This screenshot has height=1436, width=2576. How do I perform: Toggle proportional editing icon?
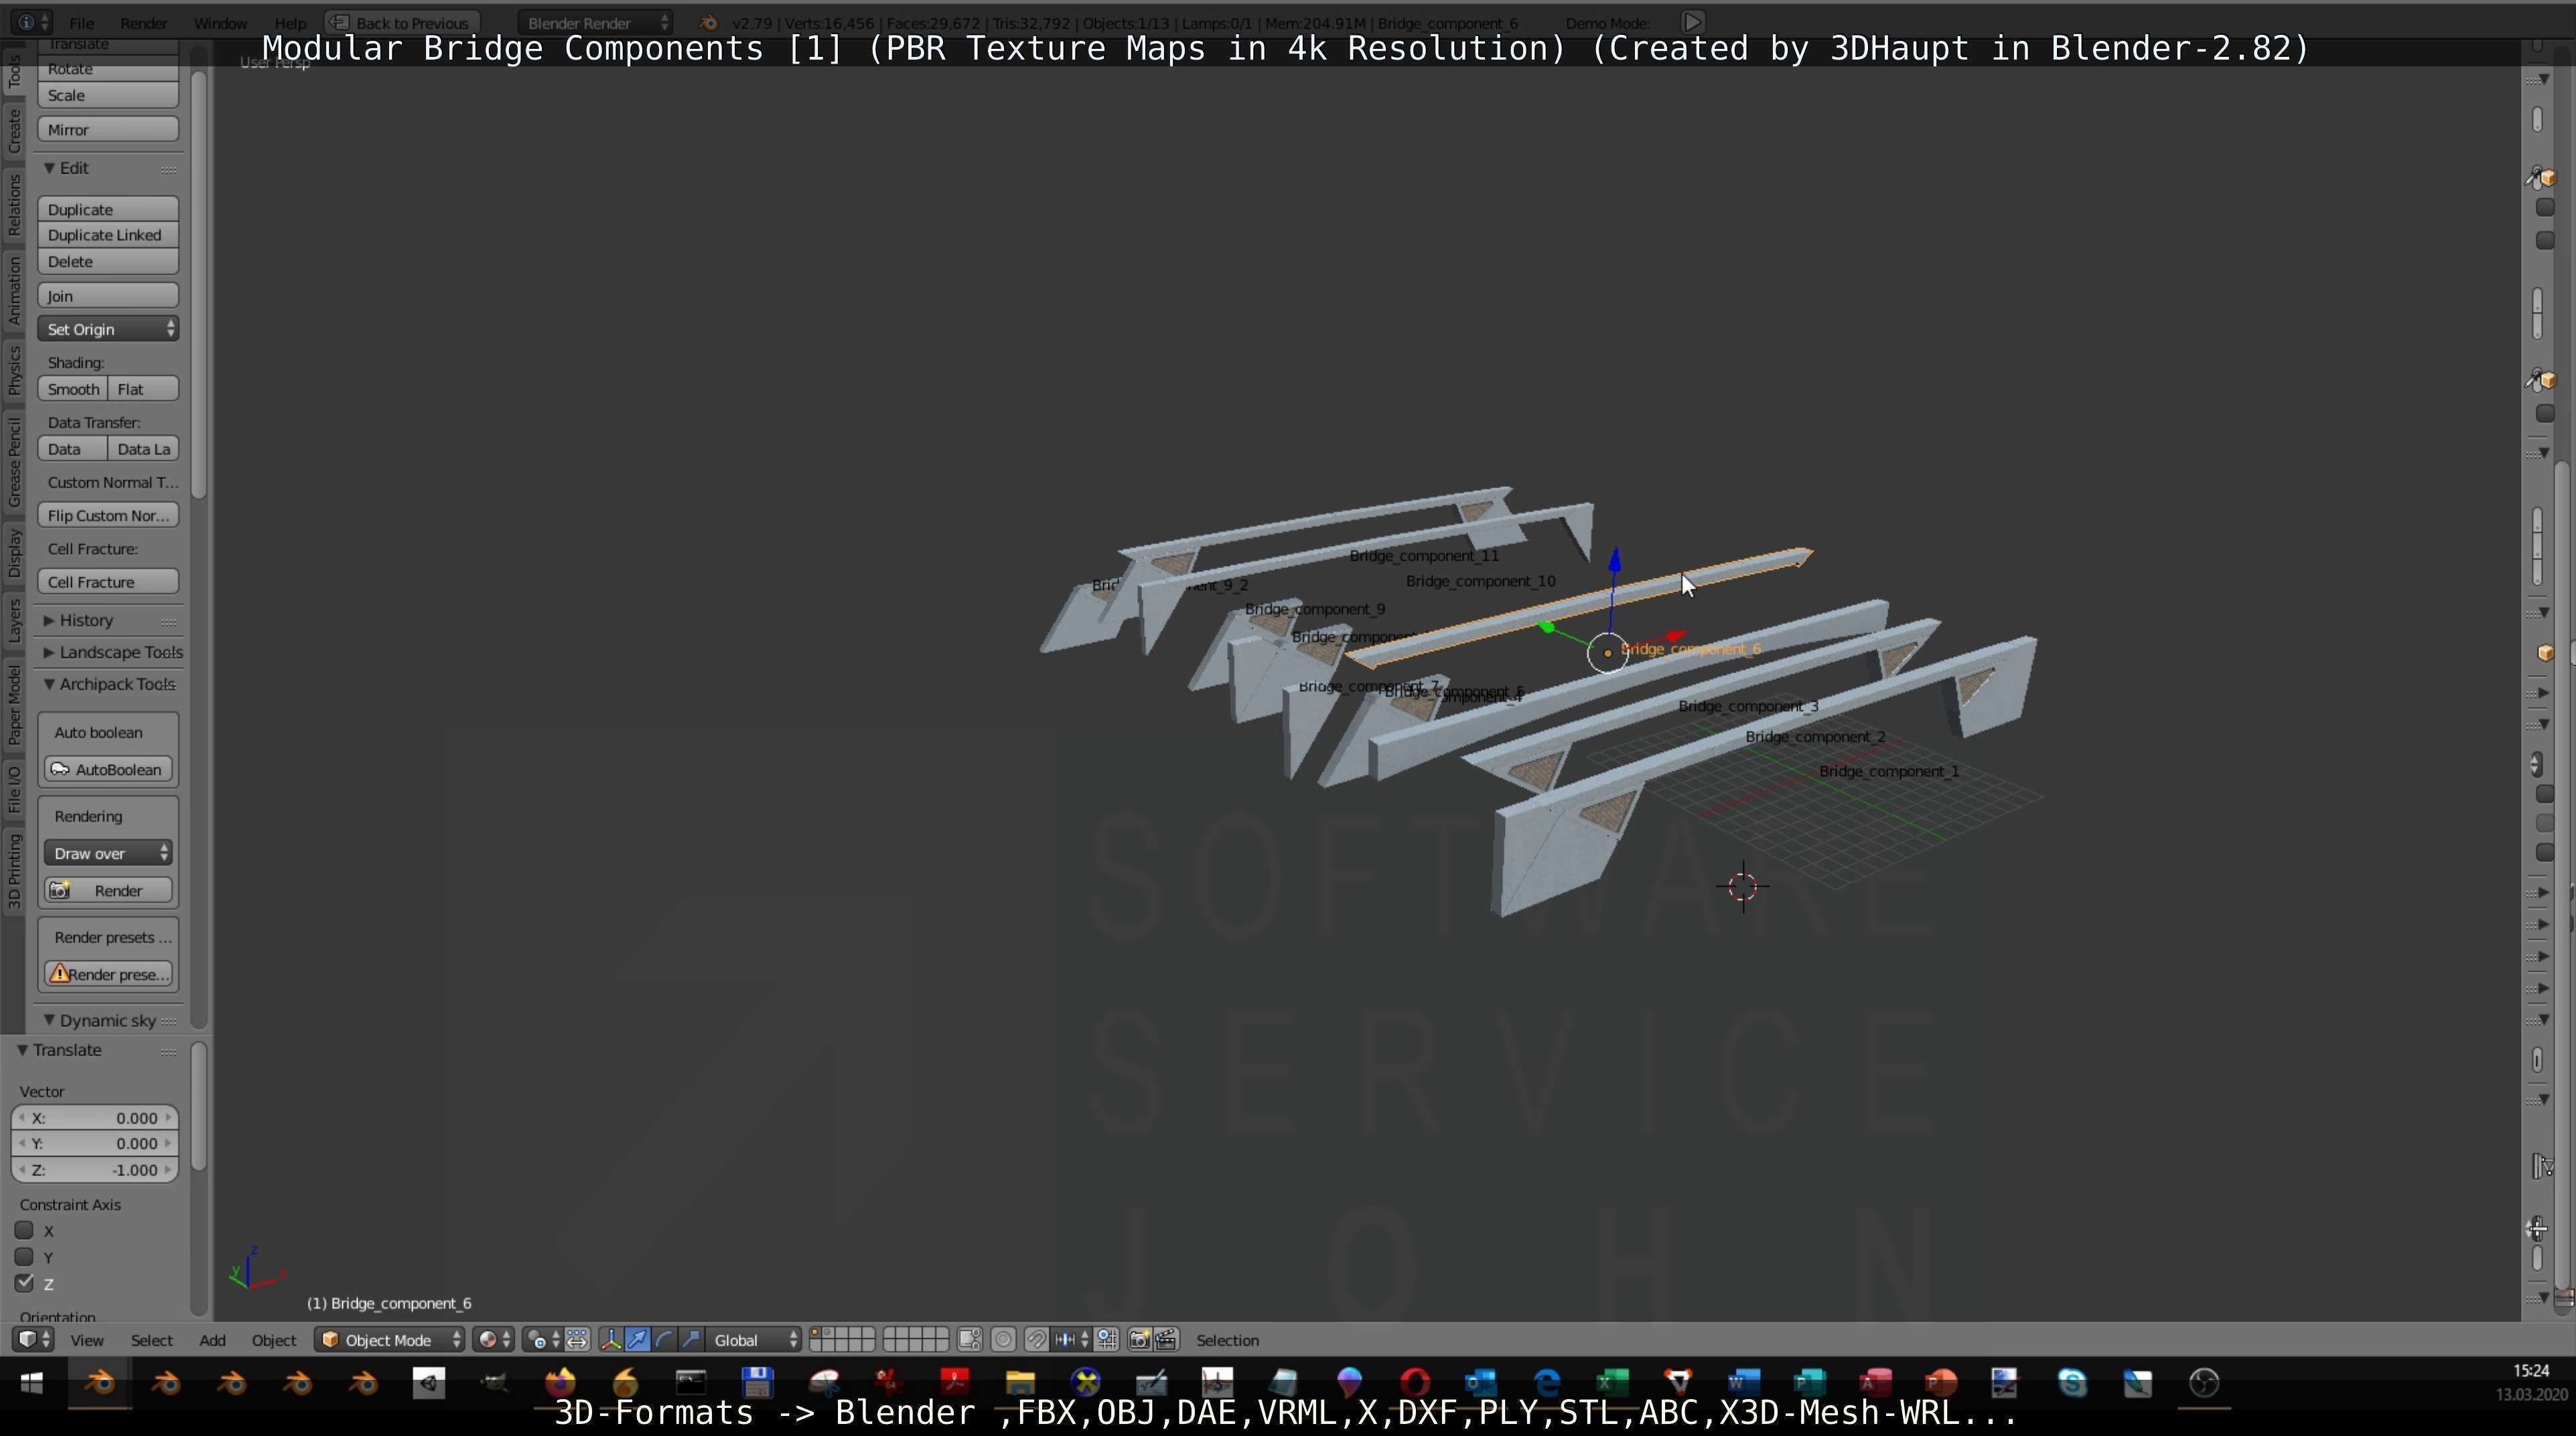pos(1003,1340)
